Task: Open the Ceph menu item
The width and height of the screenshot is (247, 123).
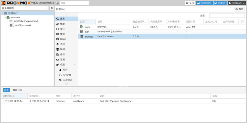Action: [66, 39]
